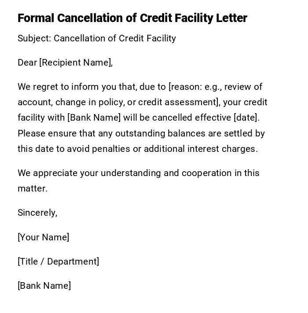Click the word "Dear" in the greeting
Viewport: 308px width, 313px height.
point(27,63)
